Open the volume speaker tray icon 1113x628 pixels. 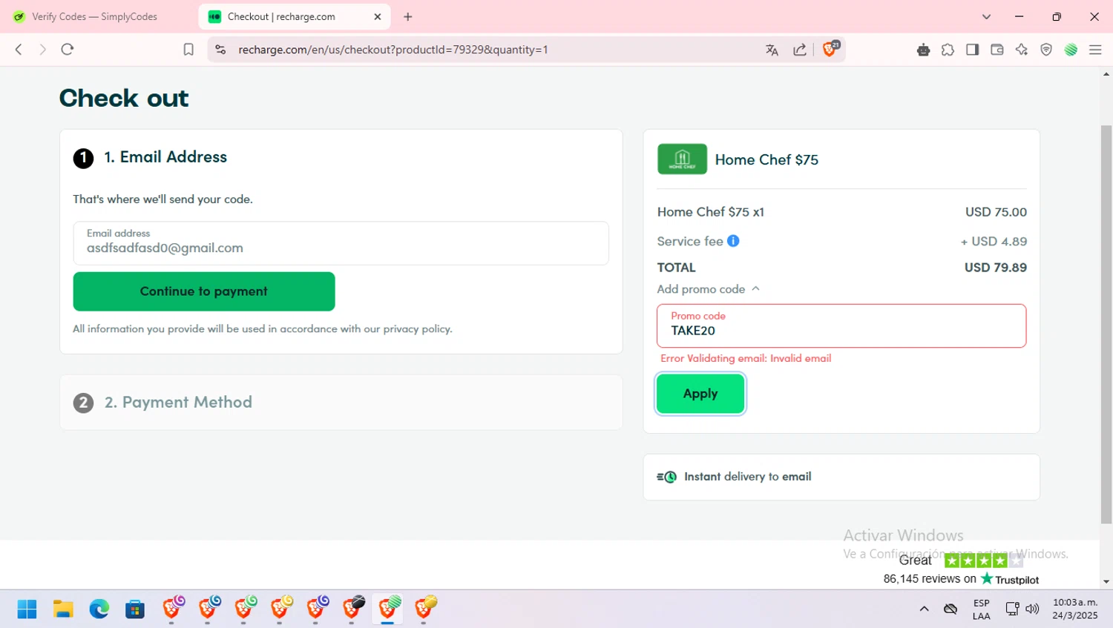point(1032,609)
